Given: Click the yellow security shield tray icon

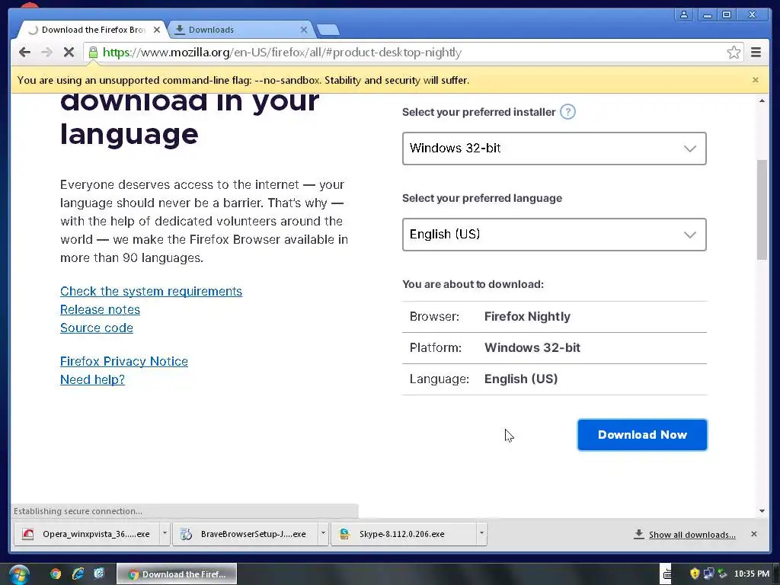Looking at the screenshot, I should pyautogui.click(x=695, y=574).
